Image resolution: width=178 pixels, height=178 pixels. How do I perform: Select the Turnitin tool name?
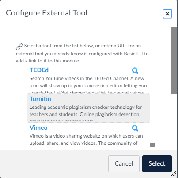[x=40, y=99]
